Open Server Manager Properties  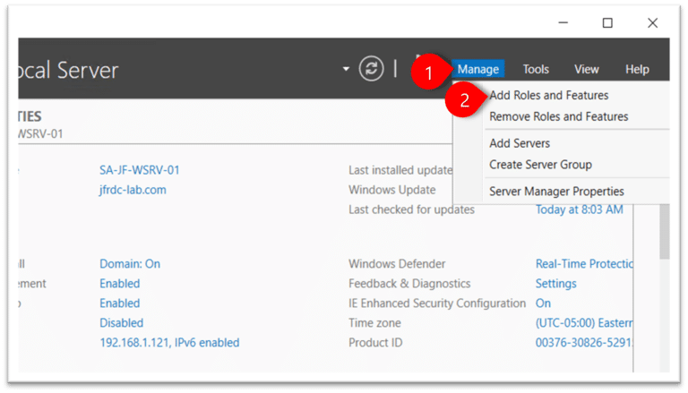[x=556, y=192]
